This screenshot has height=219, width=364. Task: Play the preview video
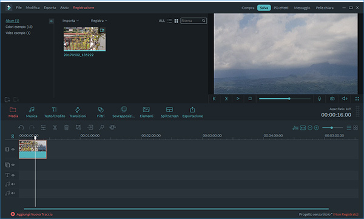[x=238, y=99]
